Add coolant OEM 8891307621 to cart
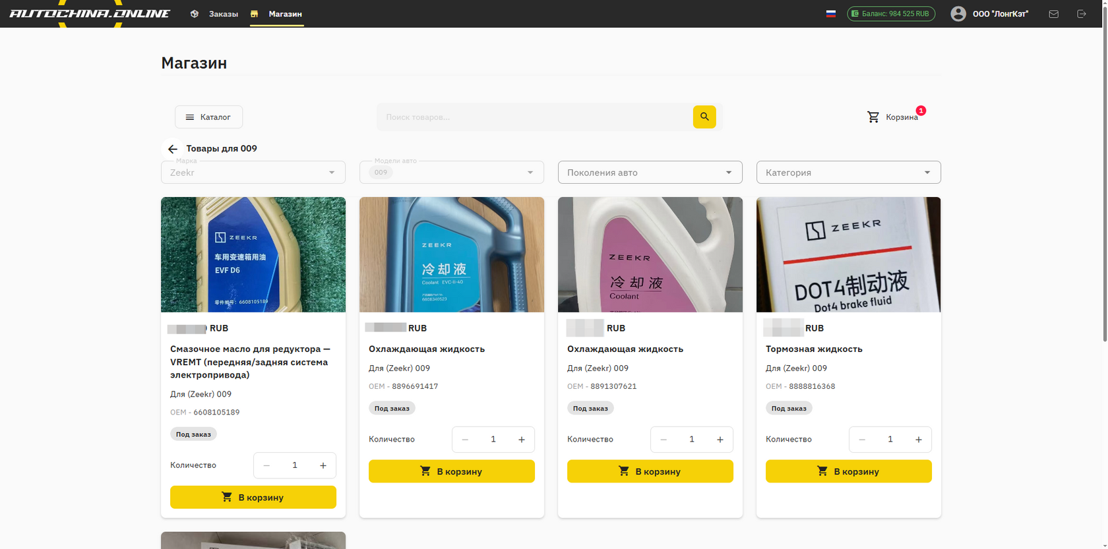1108x549 pixels. point(650,472)
